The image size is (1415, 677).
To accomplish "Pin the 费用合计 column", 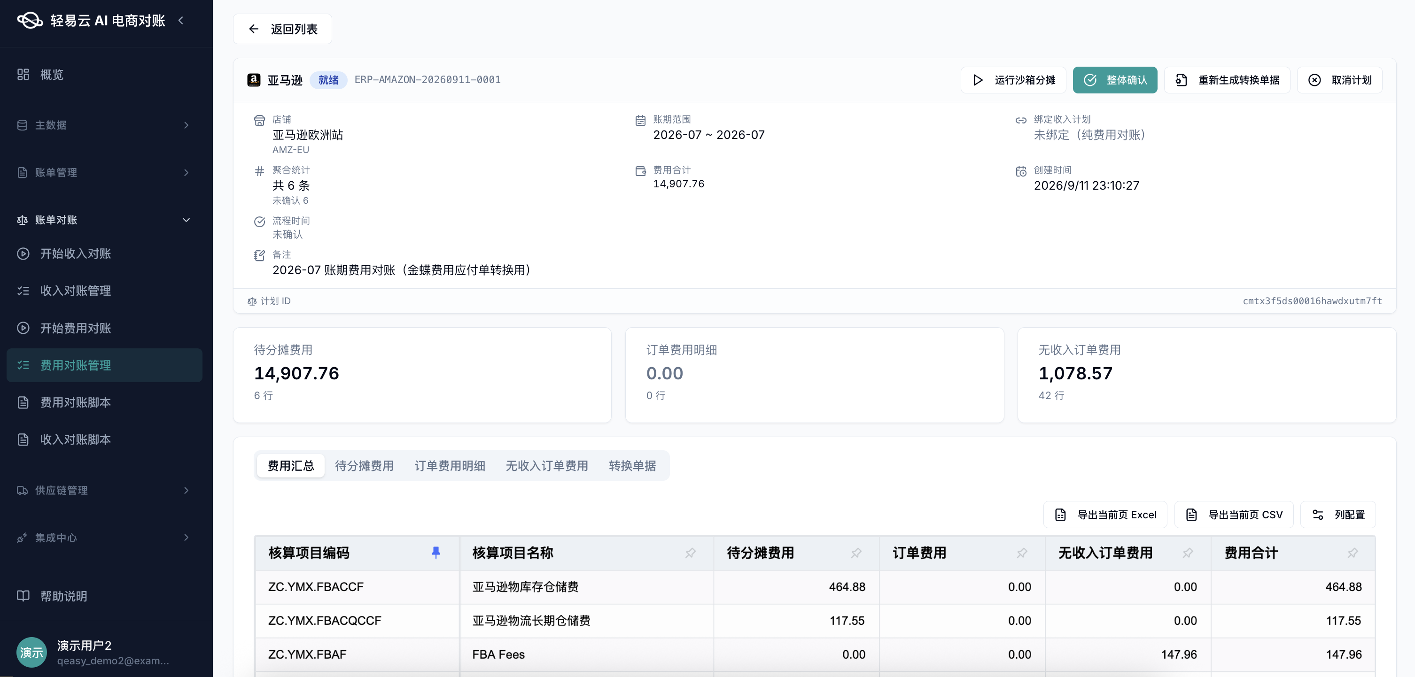I will coord(1353,553).
